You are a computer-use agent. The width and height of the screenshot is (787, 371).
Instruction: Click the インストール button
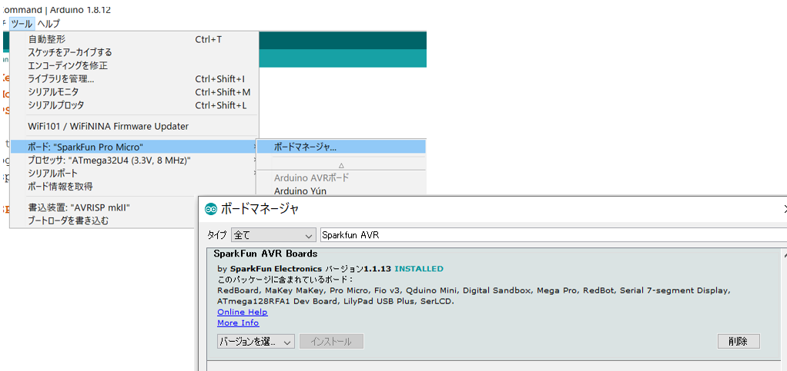tap(331, 342)
